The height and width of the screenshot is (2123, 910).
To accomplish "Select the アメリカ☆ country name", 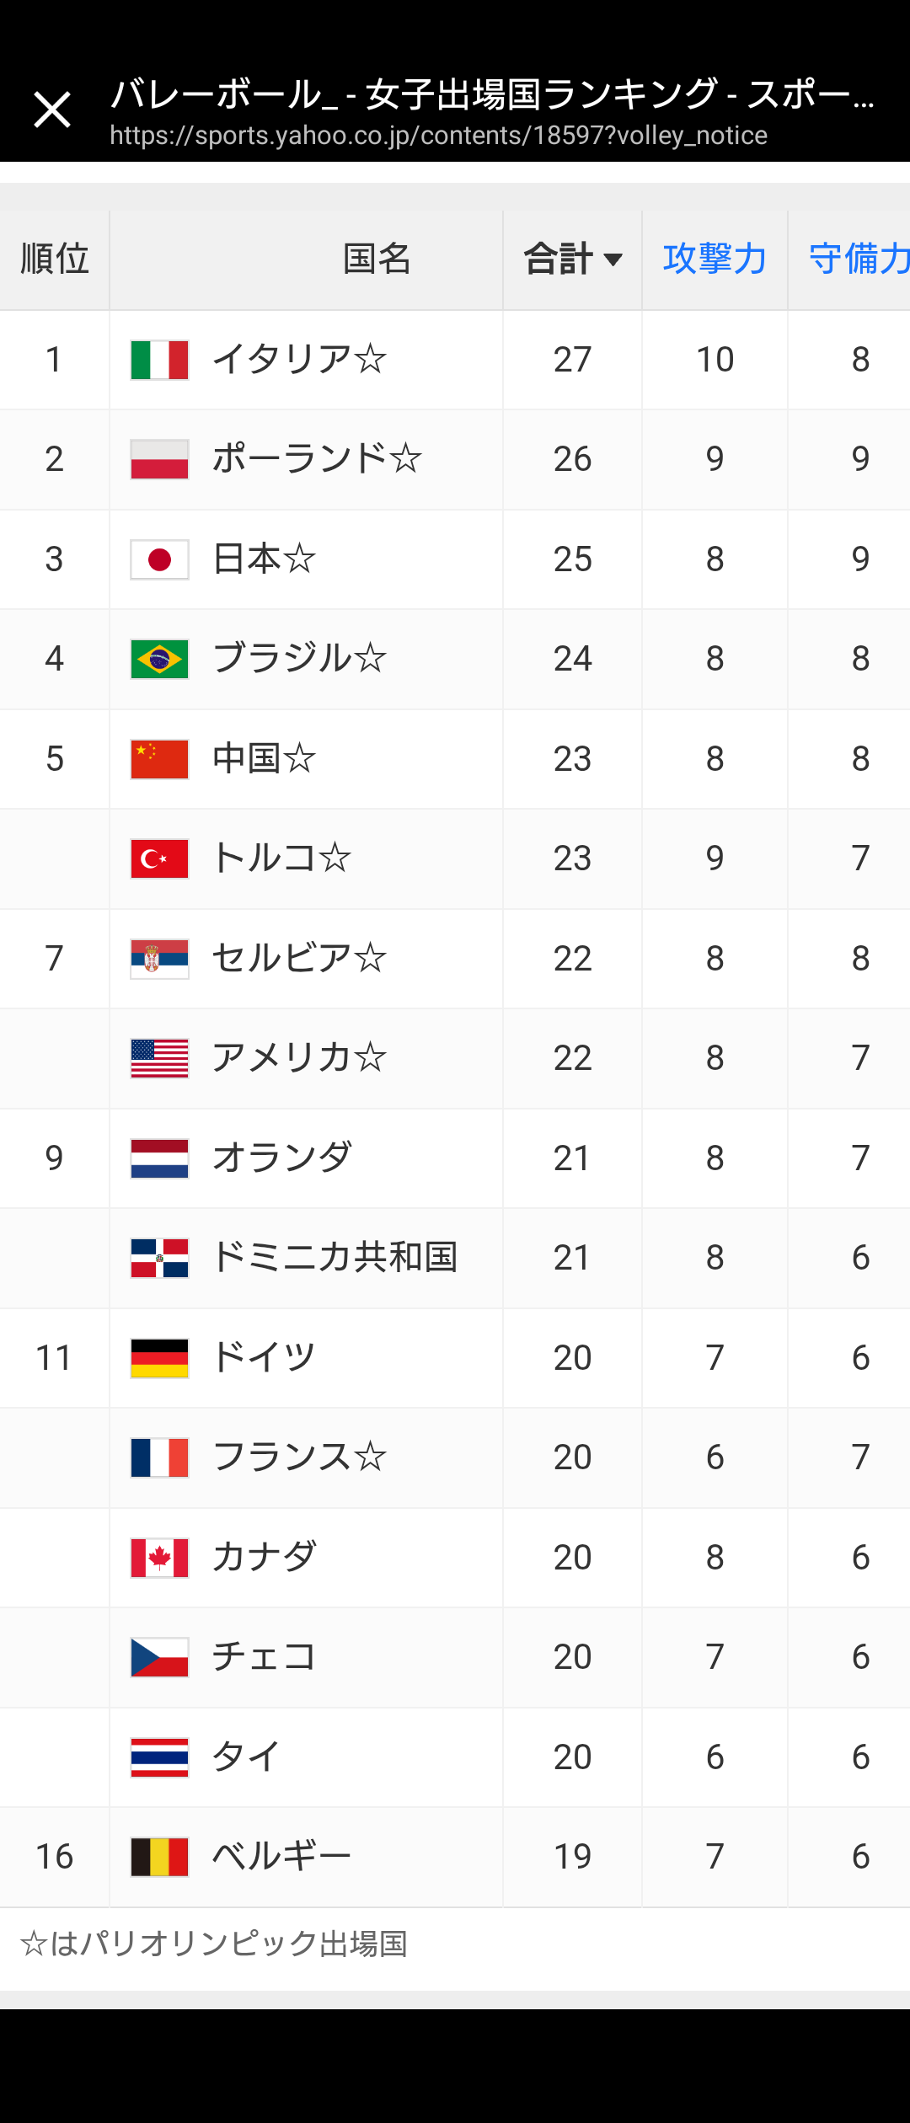I will tap(299, 1058).
